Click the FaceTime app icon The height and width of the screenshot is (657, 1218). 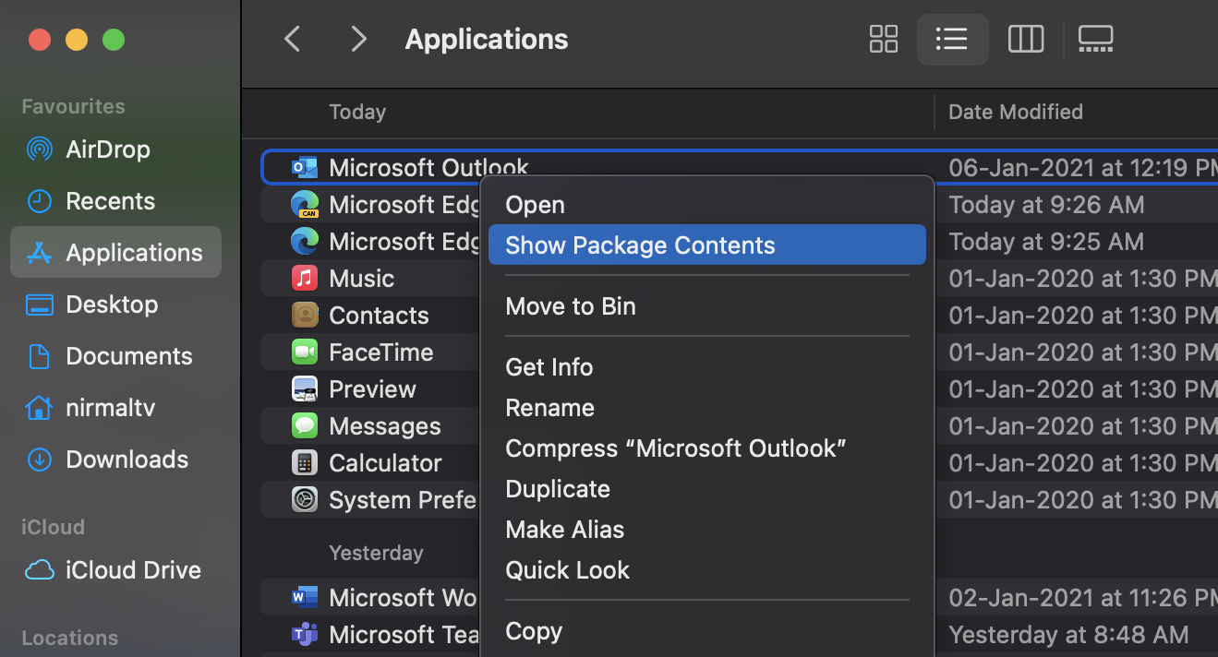click(305, 352)
